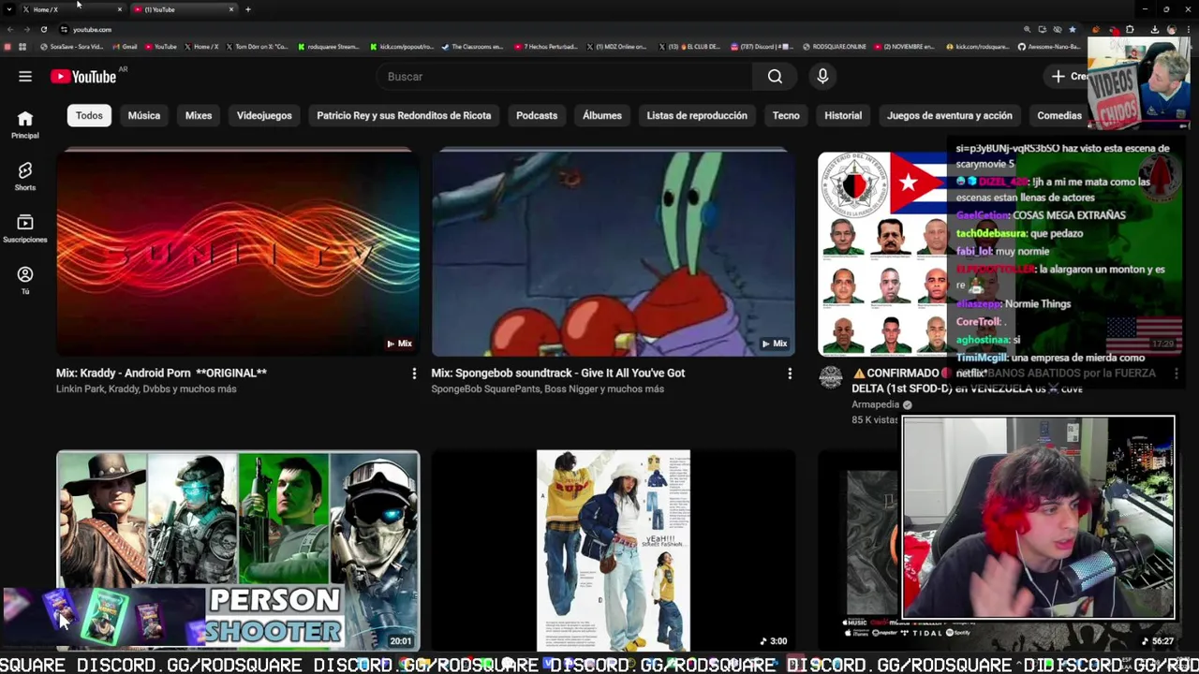Open the Spongebob Mr. Krabs mix thumbnail
This screenshot has width=1199, height=674.
pyautogui.click(x=614, y=253)
